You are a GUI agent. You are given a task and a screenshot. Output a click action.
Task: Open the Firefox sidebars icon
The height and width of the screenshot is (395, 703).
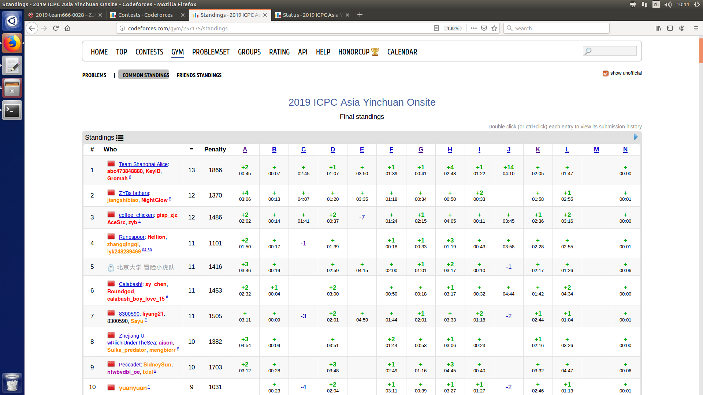tap(670, 28)
